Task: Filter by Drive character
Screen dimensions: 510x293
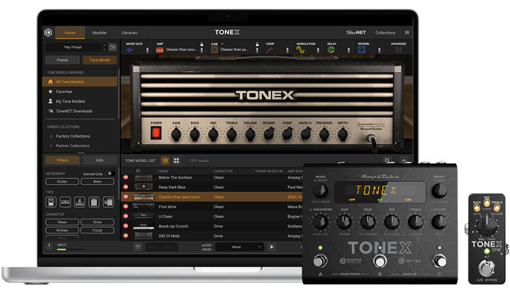Action: (98, 222)
